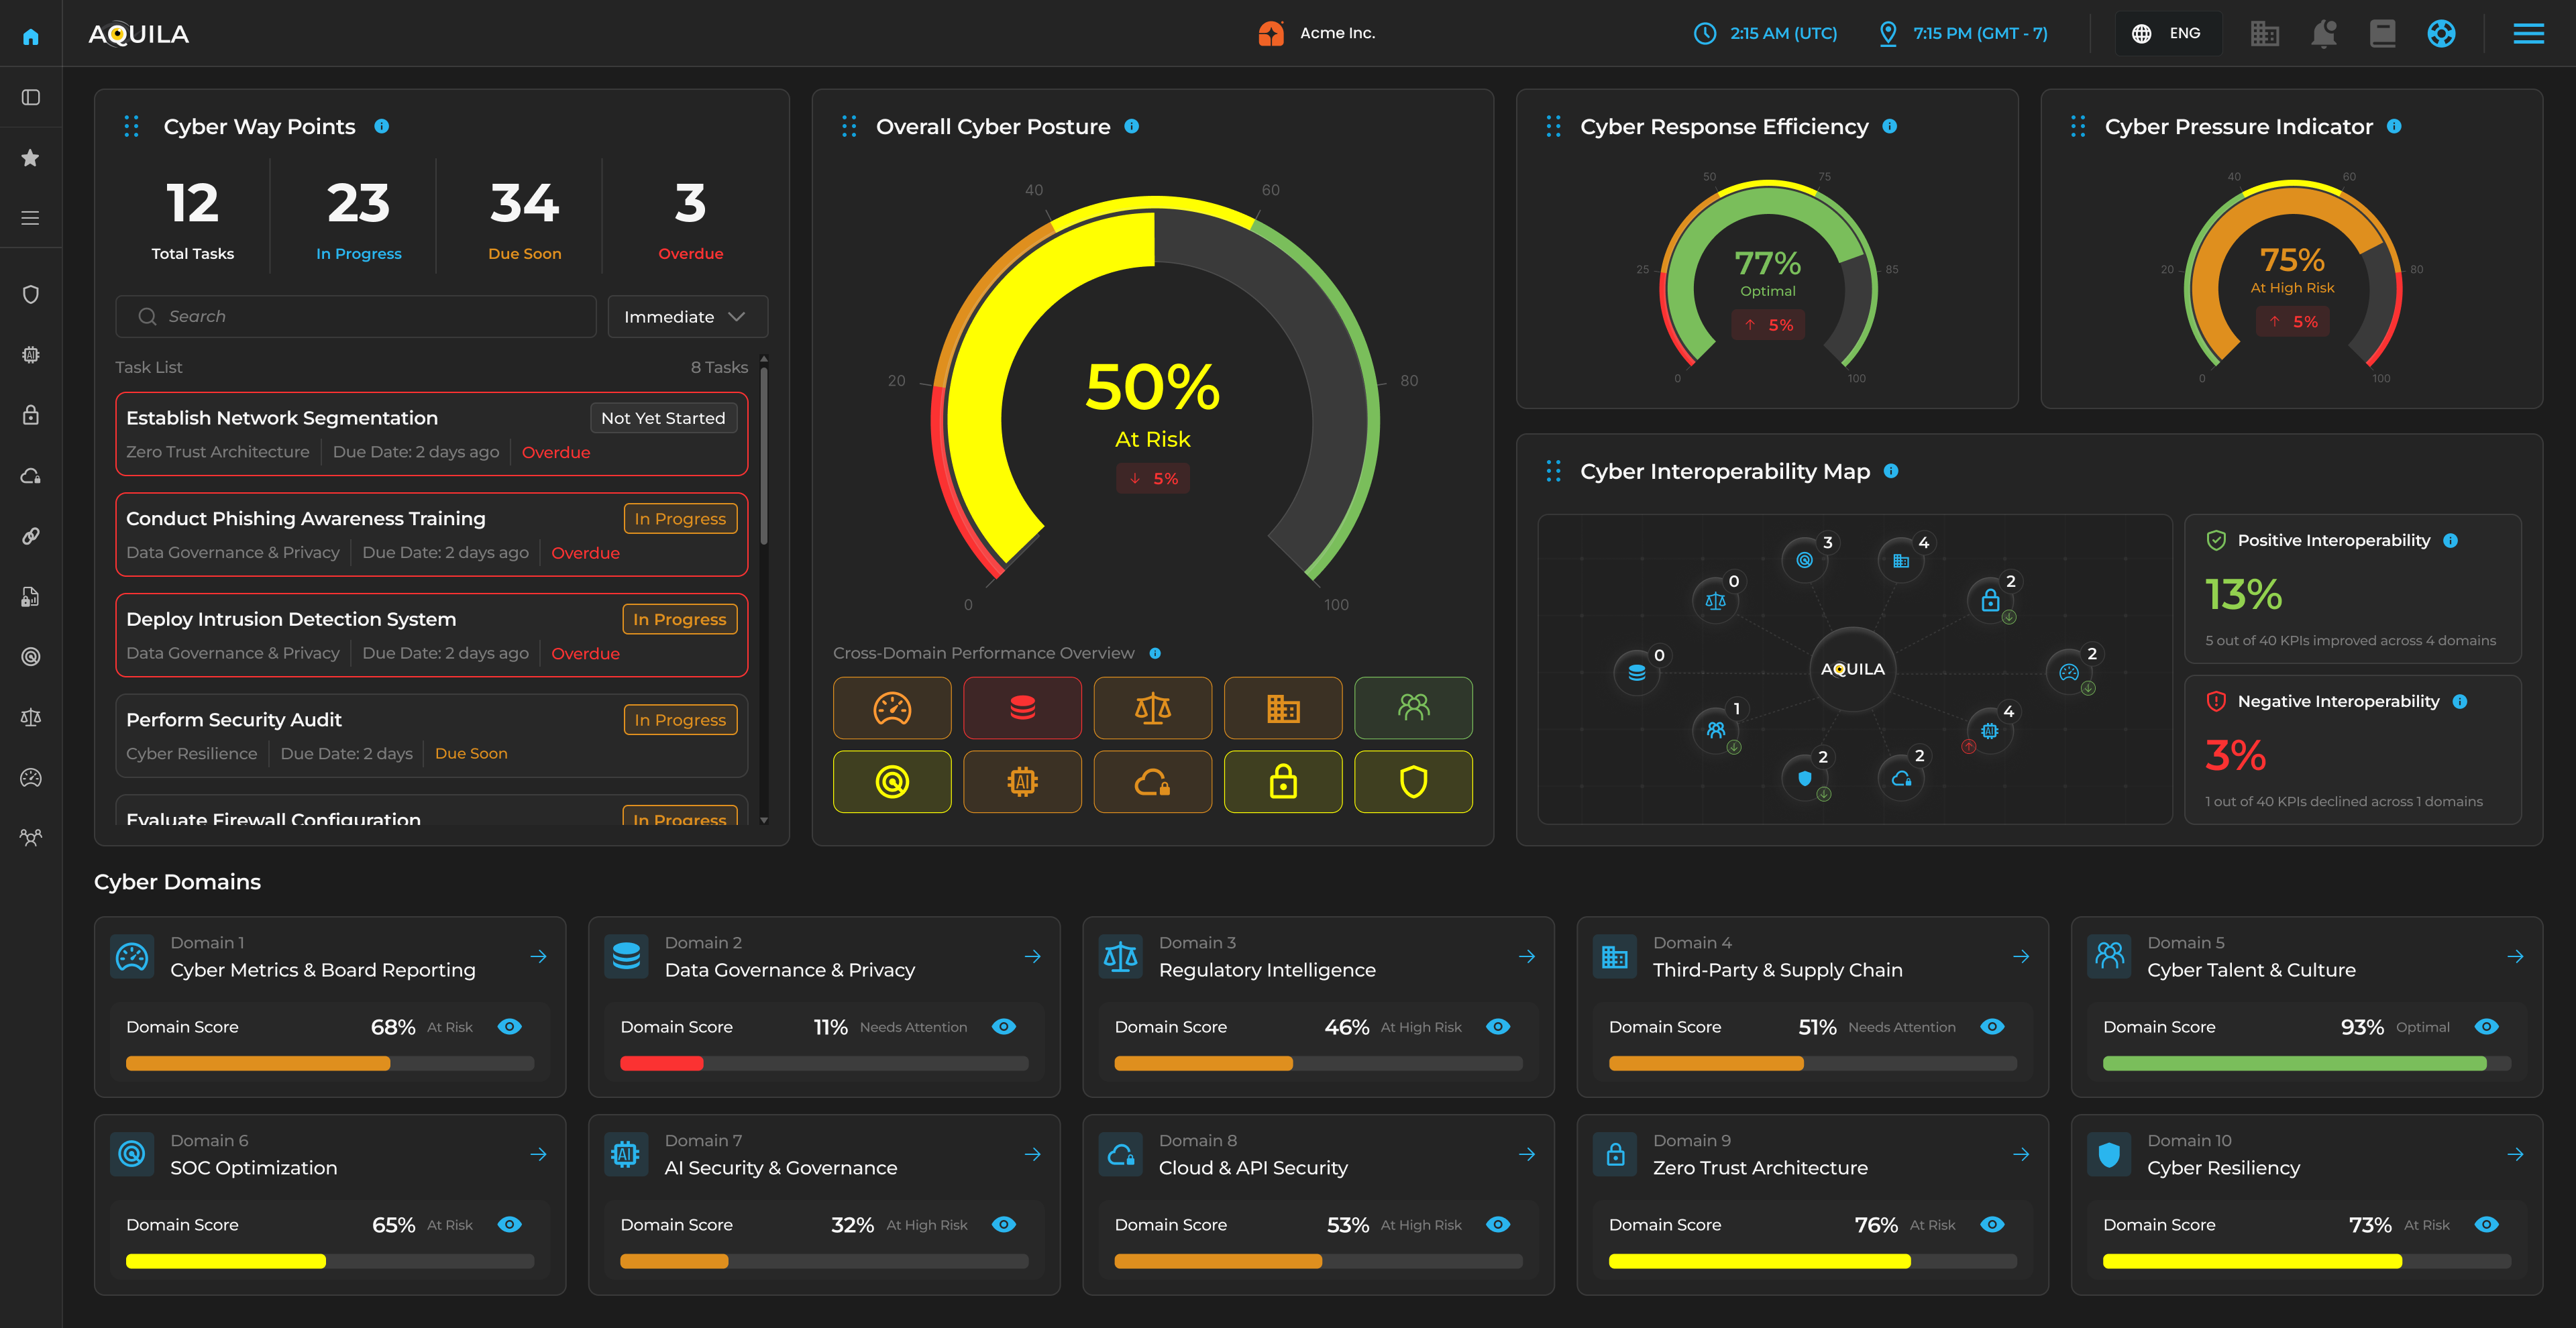The width and height of the screenshot is (2576, 1328).
Task: Open the ENG language selector
Action: point(2168,34)
